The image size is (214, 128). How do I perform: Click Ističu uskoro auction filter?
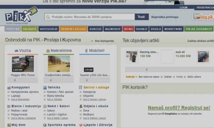click(x=194, y=77)
